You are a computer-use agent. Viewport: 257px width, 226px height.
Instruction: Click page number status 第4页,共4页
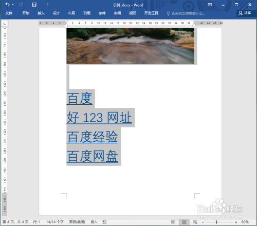[15, 222]
